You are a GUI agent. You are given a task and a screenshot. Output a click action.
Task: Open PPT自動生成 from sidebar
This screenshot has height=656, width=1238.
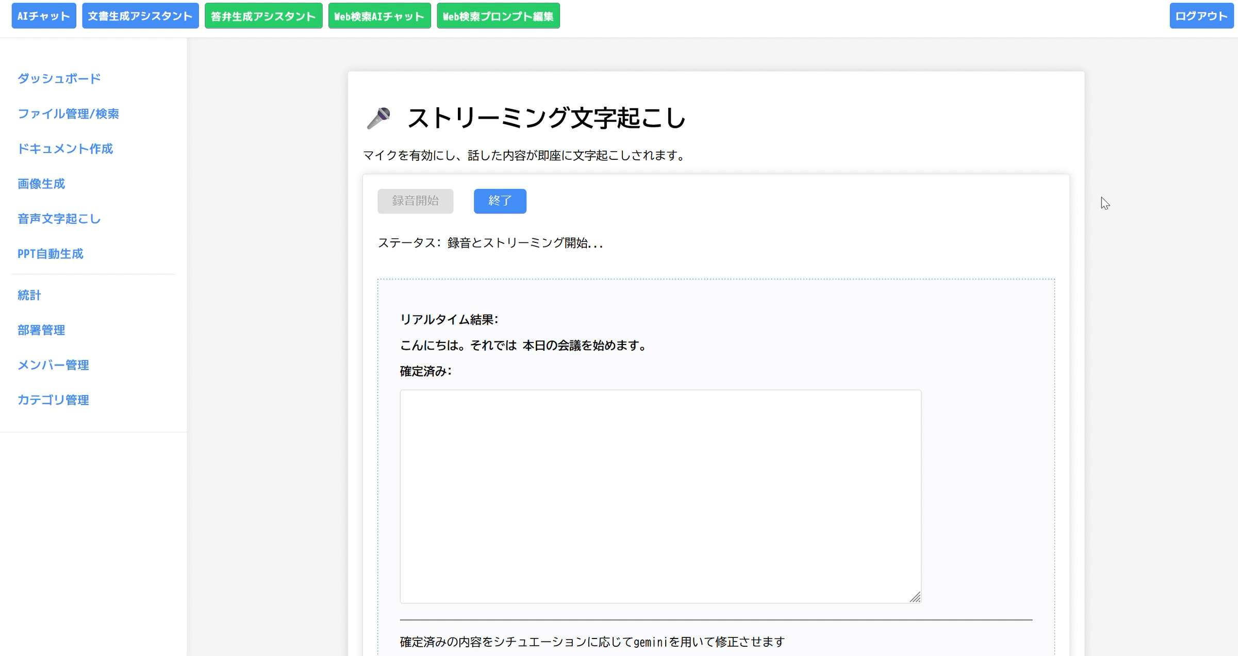51,254
